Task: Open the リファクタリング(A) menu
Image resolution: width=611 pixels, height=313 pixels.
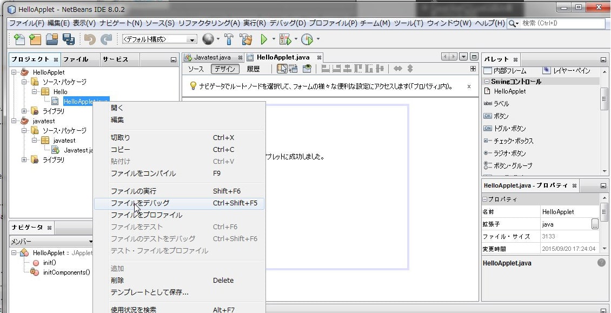Action: pyautogui.click(x=209, y=23)
